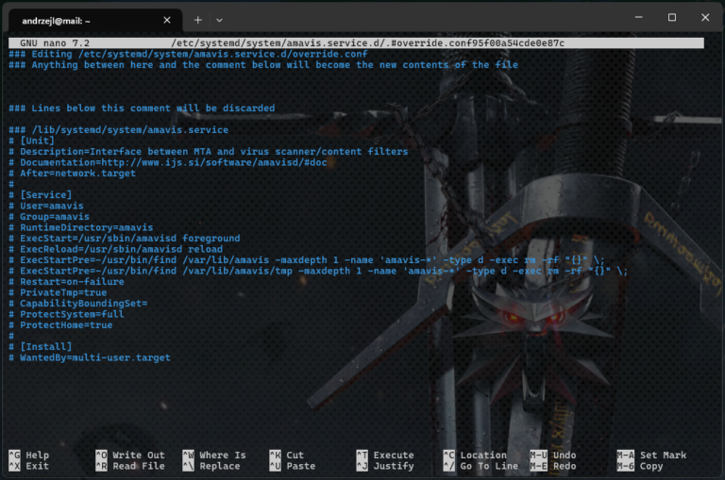Click the ^G Help shortcut
725x480 pixels.
point(29,455)
